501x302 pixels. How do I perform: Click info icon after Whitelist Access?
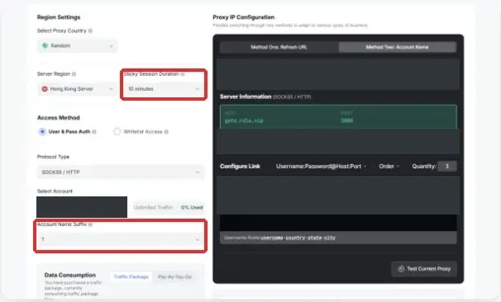(166, 132)
